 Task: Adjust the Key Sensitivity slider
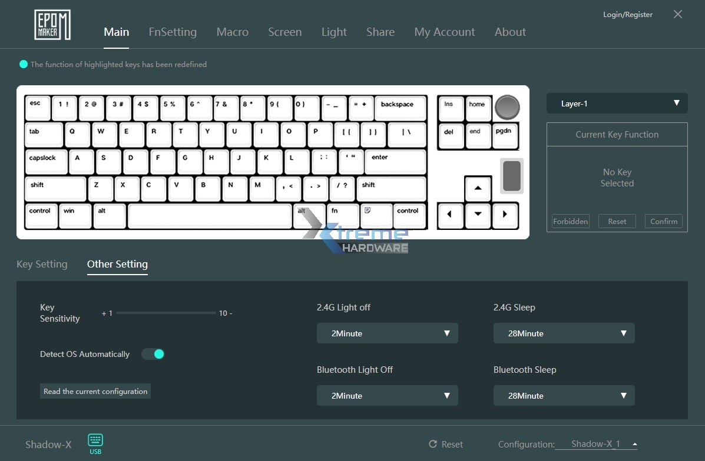point(166,313)
